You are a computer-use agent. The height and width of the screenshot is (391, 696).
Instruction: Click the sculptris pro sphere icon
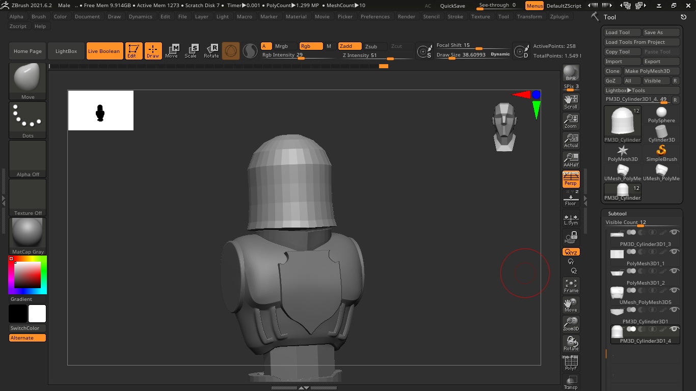(x=250, y=51)
